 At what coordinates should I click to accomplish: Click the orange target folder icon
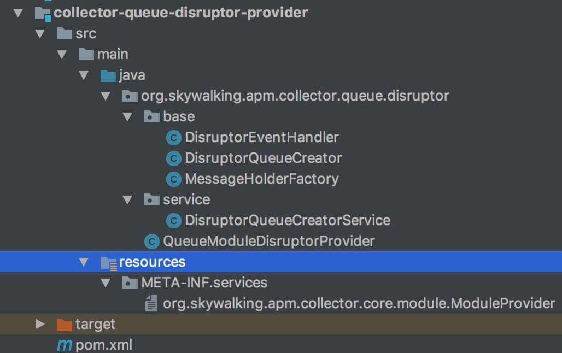tap(65, 325)
